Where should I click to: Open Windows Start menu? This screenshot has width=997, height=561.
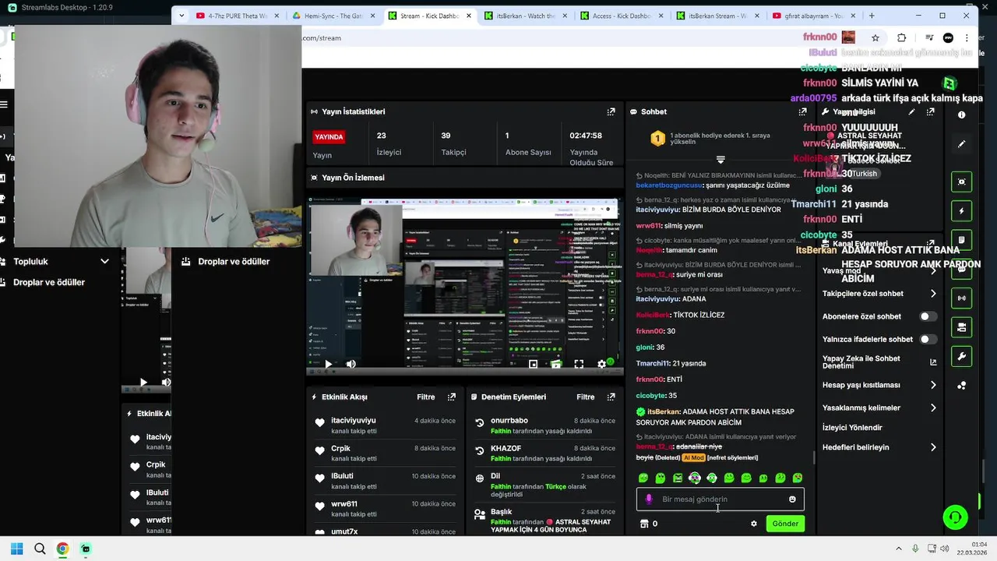[16, 549]
